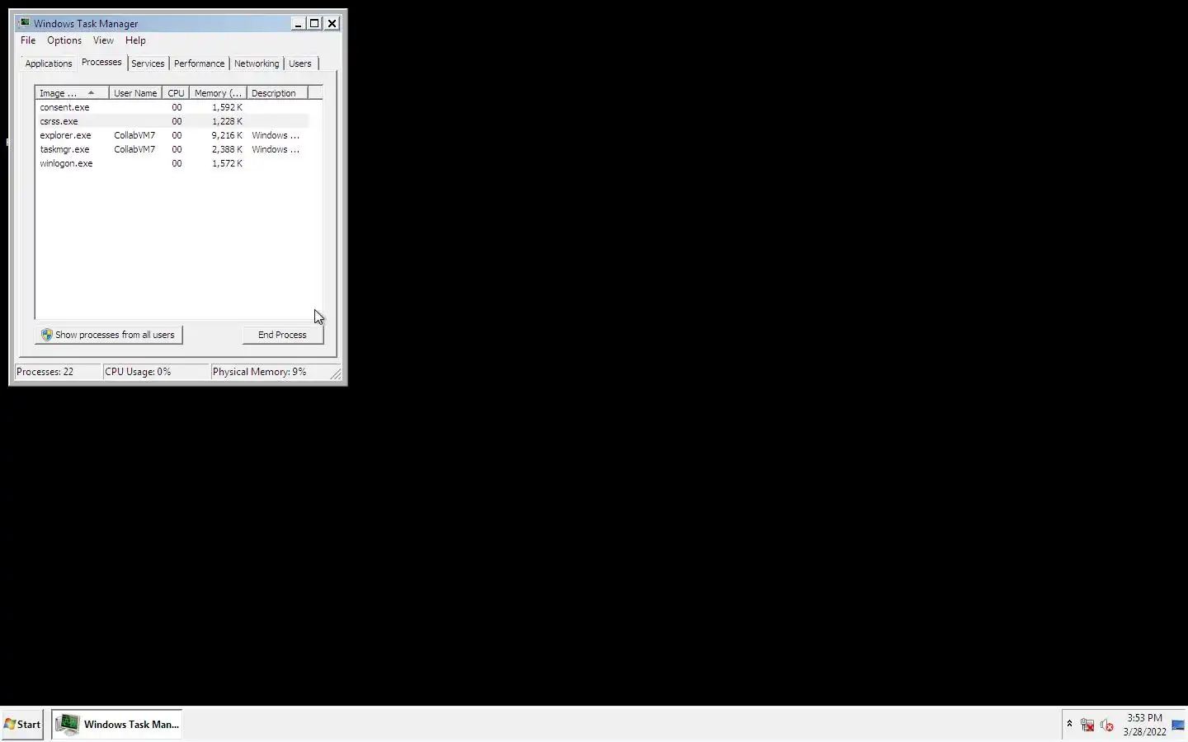Close the Task Manager window
This screenshot has width=1188, height=742.
point(332,24)
